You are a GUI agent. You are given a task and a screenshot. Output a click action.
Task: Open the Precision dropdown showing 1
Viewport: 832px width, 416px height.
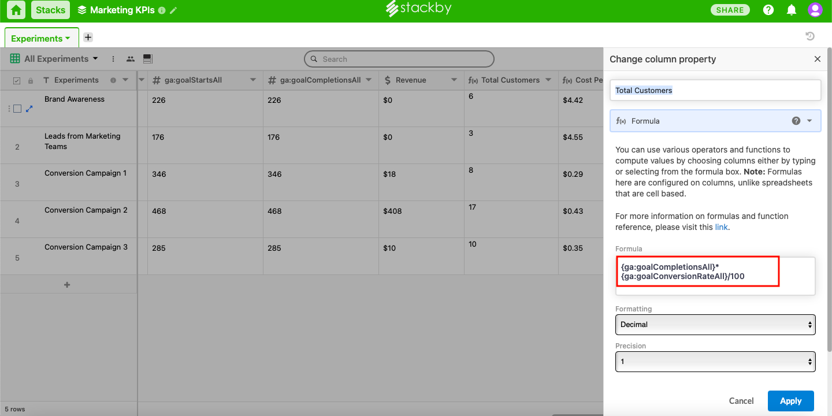pyautogui.click(x=715, y=362)
